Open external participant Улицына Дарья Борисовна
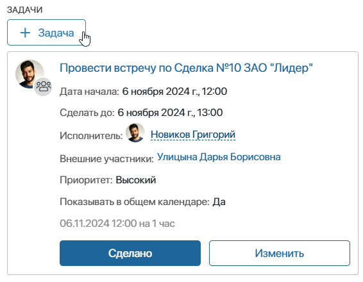This screenshot has width=363, height=282. coord(219,157)
